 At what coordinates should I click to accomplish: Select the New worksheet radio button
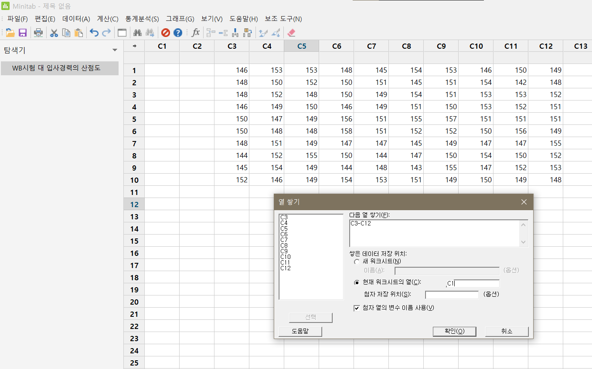pos(357,262)
